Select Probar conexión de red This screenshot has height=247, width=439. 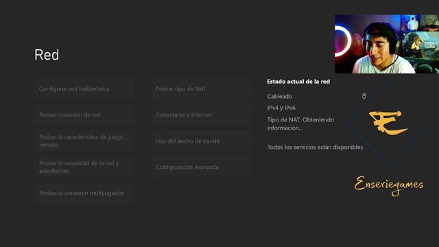[x=84, y=115]
